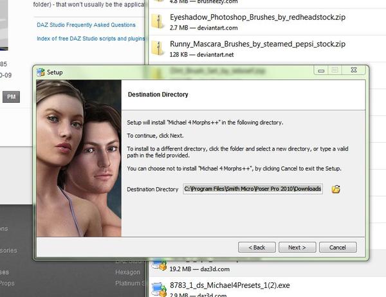Viewport: 386px width, 297px height.
Task: Click the Next button in Setup
Action: click(x=297, y=248)
